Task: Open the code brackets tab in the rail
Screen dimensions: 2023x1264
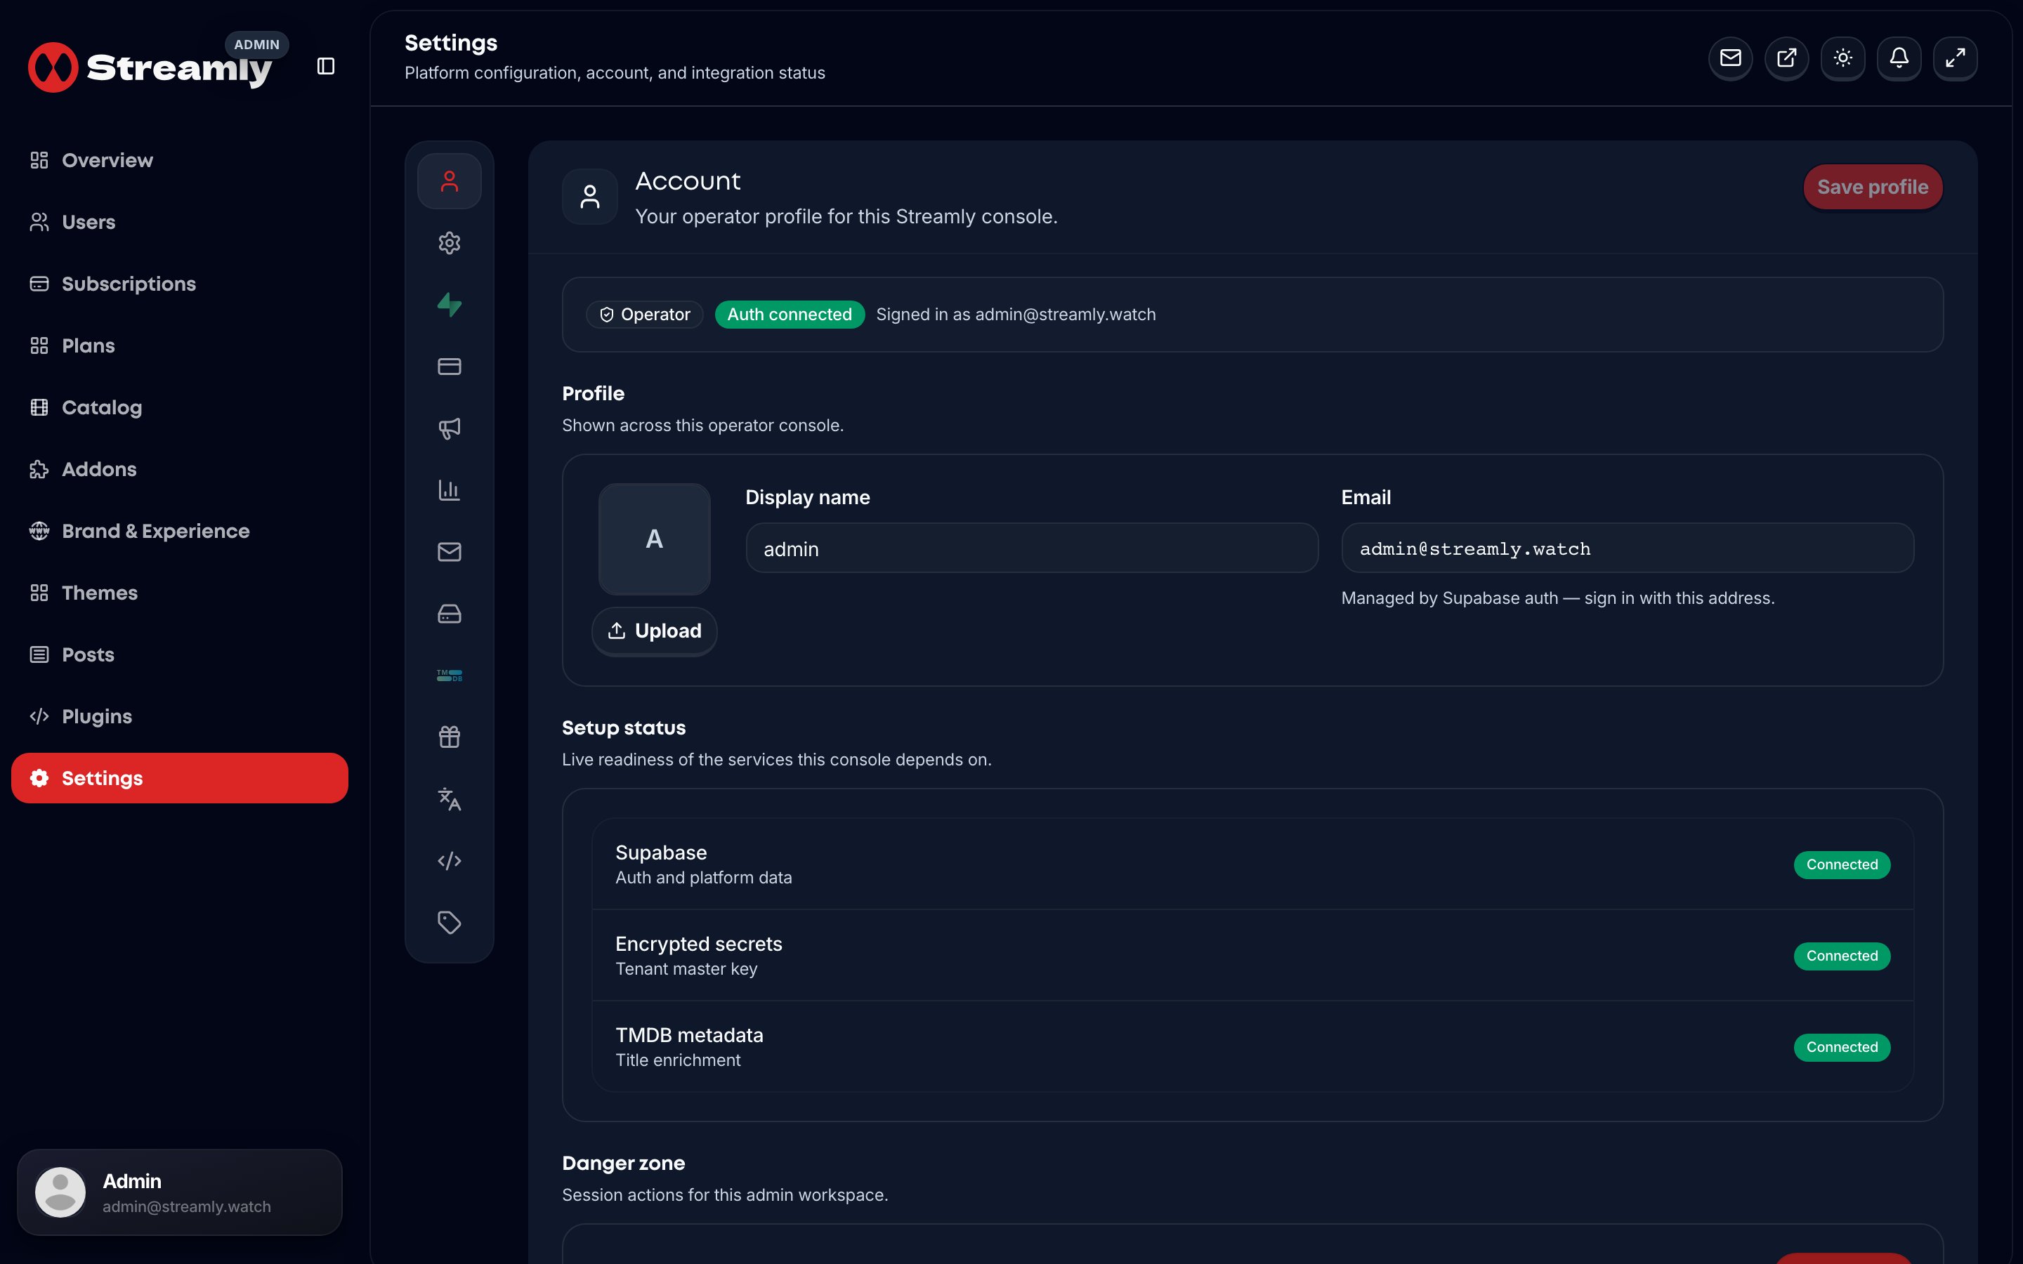Action: [449, 861]
